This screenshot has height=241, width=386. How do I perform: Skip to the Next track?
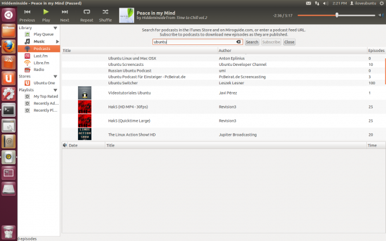[65, 15]
